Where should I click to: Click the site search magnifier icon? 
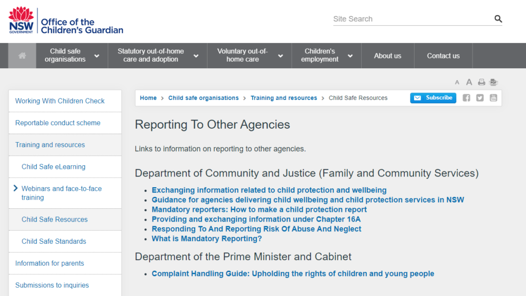click(498, 18)
